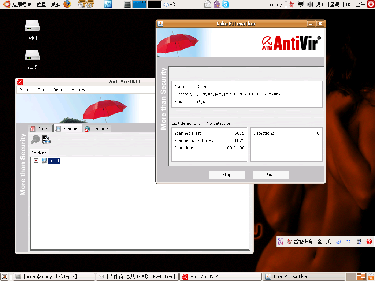Viewport: 375px width, 281px height.
Task: Click the red 智 input method tray icon in top panel
Action: pos(291,4)
